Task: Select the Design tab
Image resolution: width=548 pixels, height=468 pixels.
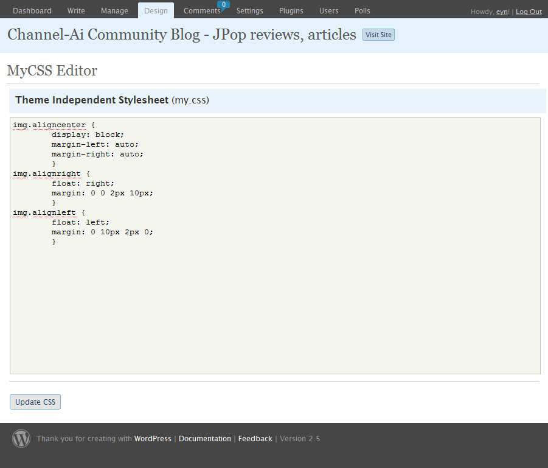Action: point(156,11)
